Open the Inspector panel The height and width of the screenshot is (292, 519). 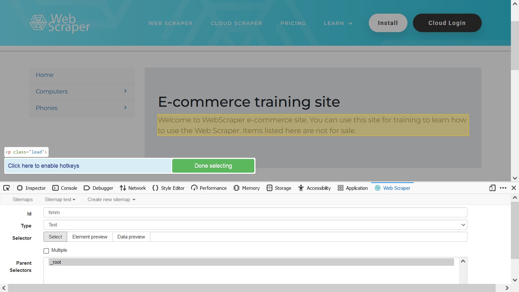pyautogui.click(x=31, y=188)
